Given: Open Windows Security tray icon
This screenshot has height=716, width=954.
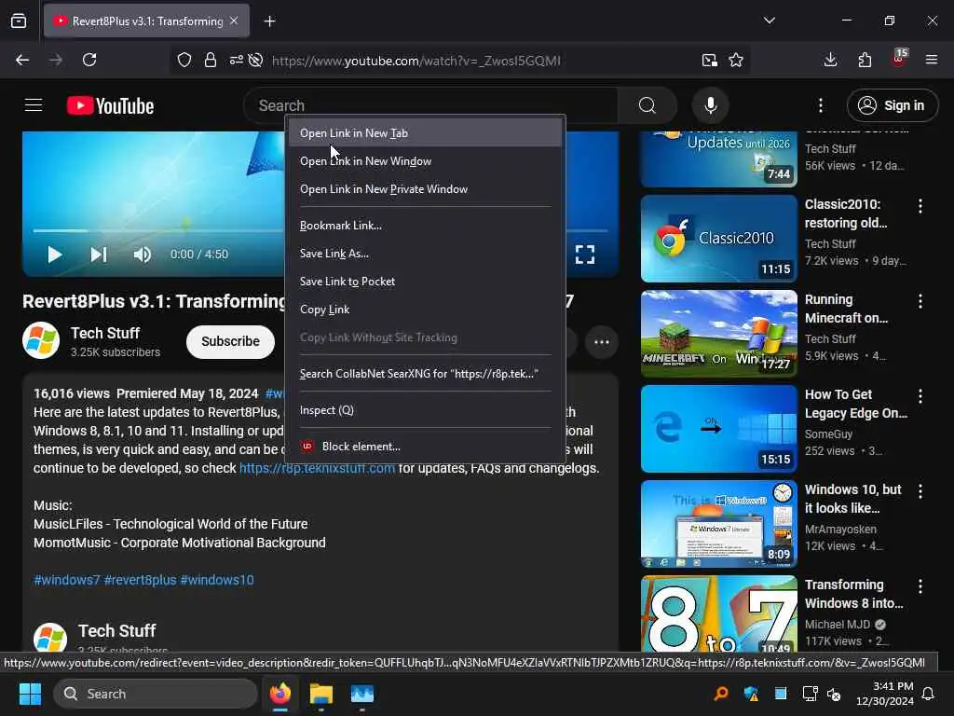Looking at the screenshot, I should point(752,694).
